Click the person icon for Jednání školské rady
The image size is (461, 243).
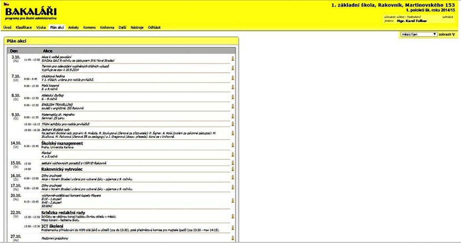[232, 133]
